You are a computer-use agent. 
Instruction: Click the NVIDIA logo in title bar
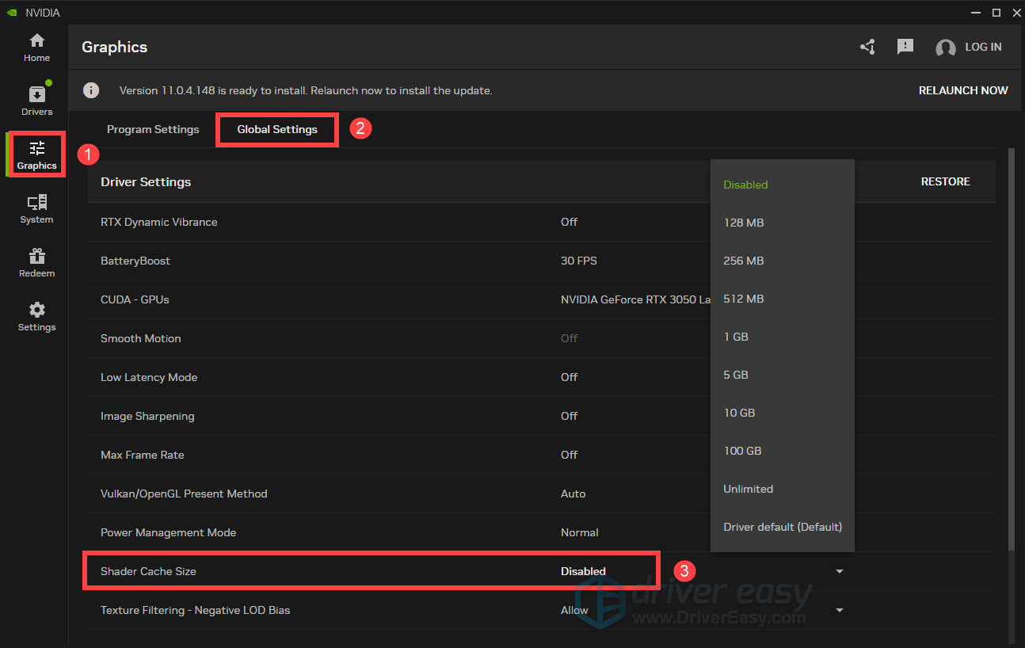[x=12, y=13]
